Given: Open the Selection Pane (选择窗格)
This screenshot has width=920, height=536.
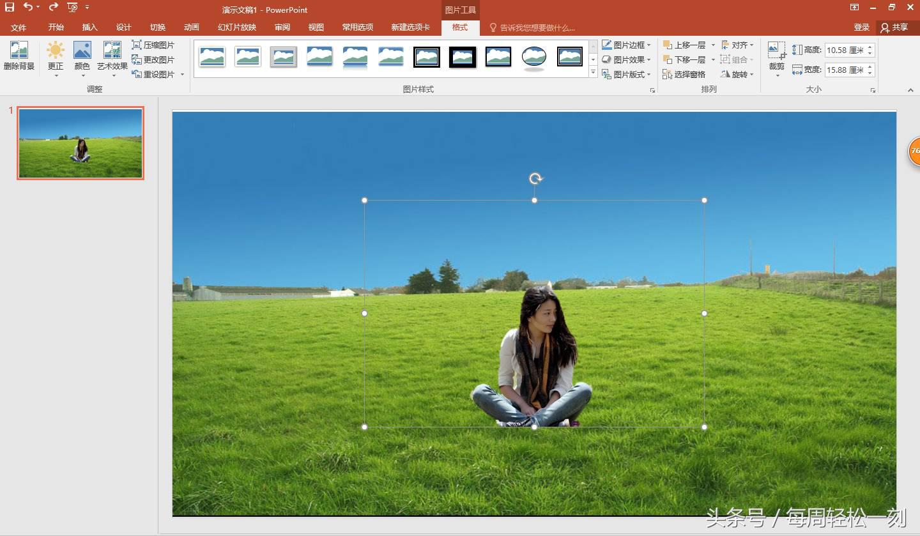Looking at the screenshot, I should tap(684, 75).
